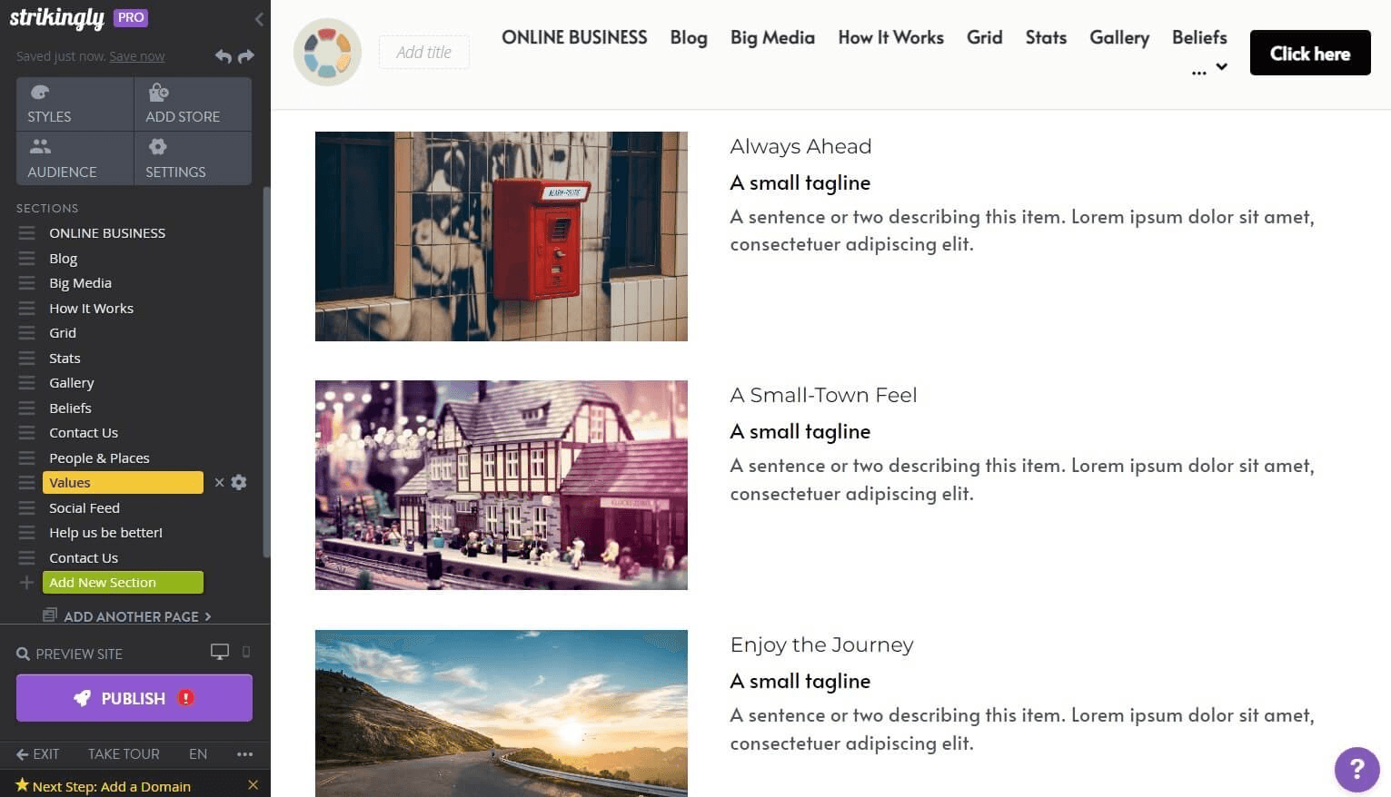Image resolution: width=1391 pixels, height=797 pixels.
Task: Switch to mobile preview icon
Action: [246, 652]
